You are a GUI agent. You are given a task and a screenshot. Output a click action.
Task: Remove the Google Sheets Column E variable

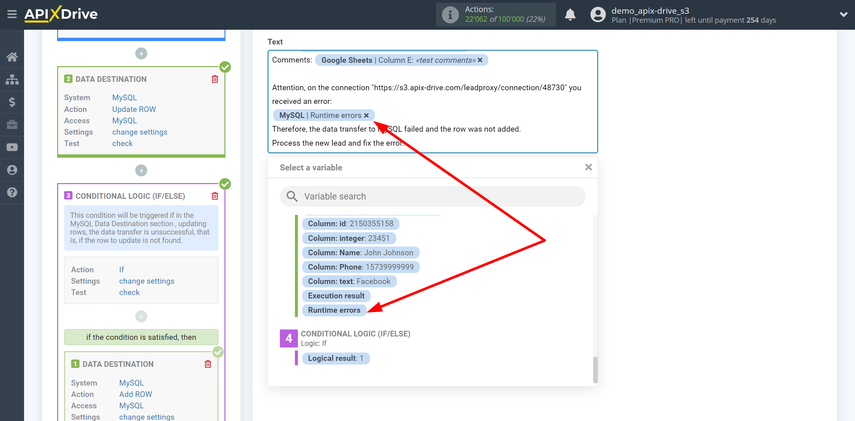click(x=480, y=60)
